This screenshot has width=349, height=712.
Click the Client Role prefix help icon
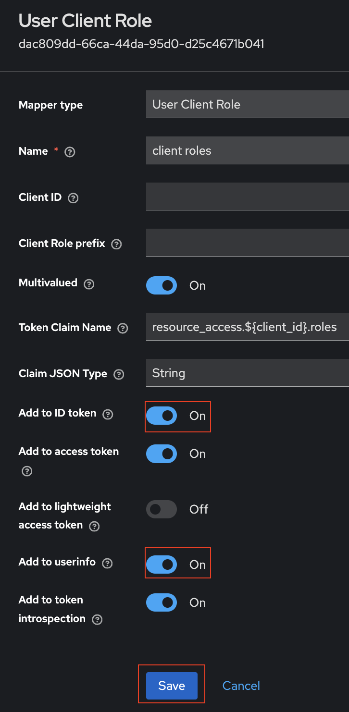(116, 244)
